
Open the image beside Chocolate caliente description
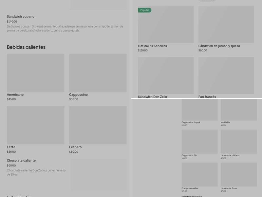click(98, 174)
